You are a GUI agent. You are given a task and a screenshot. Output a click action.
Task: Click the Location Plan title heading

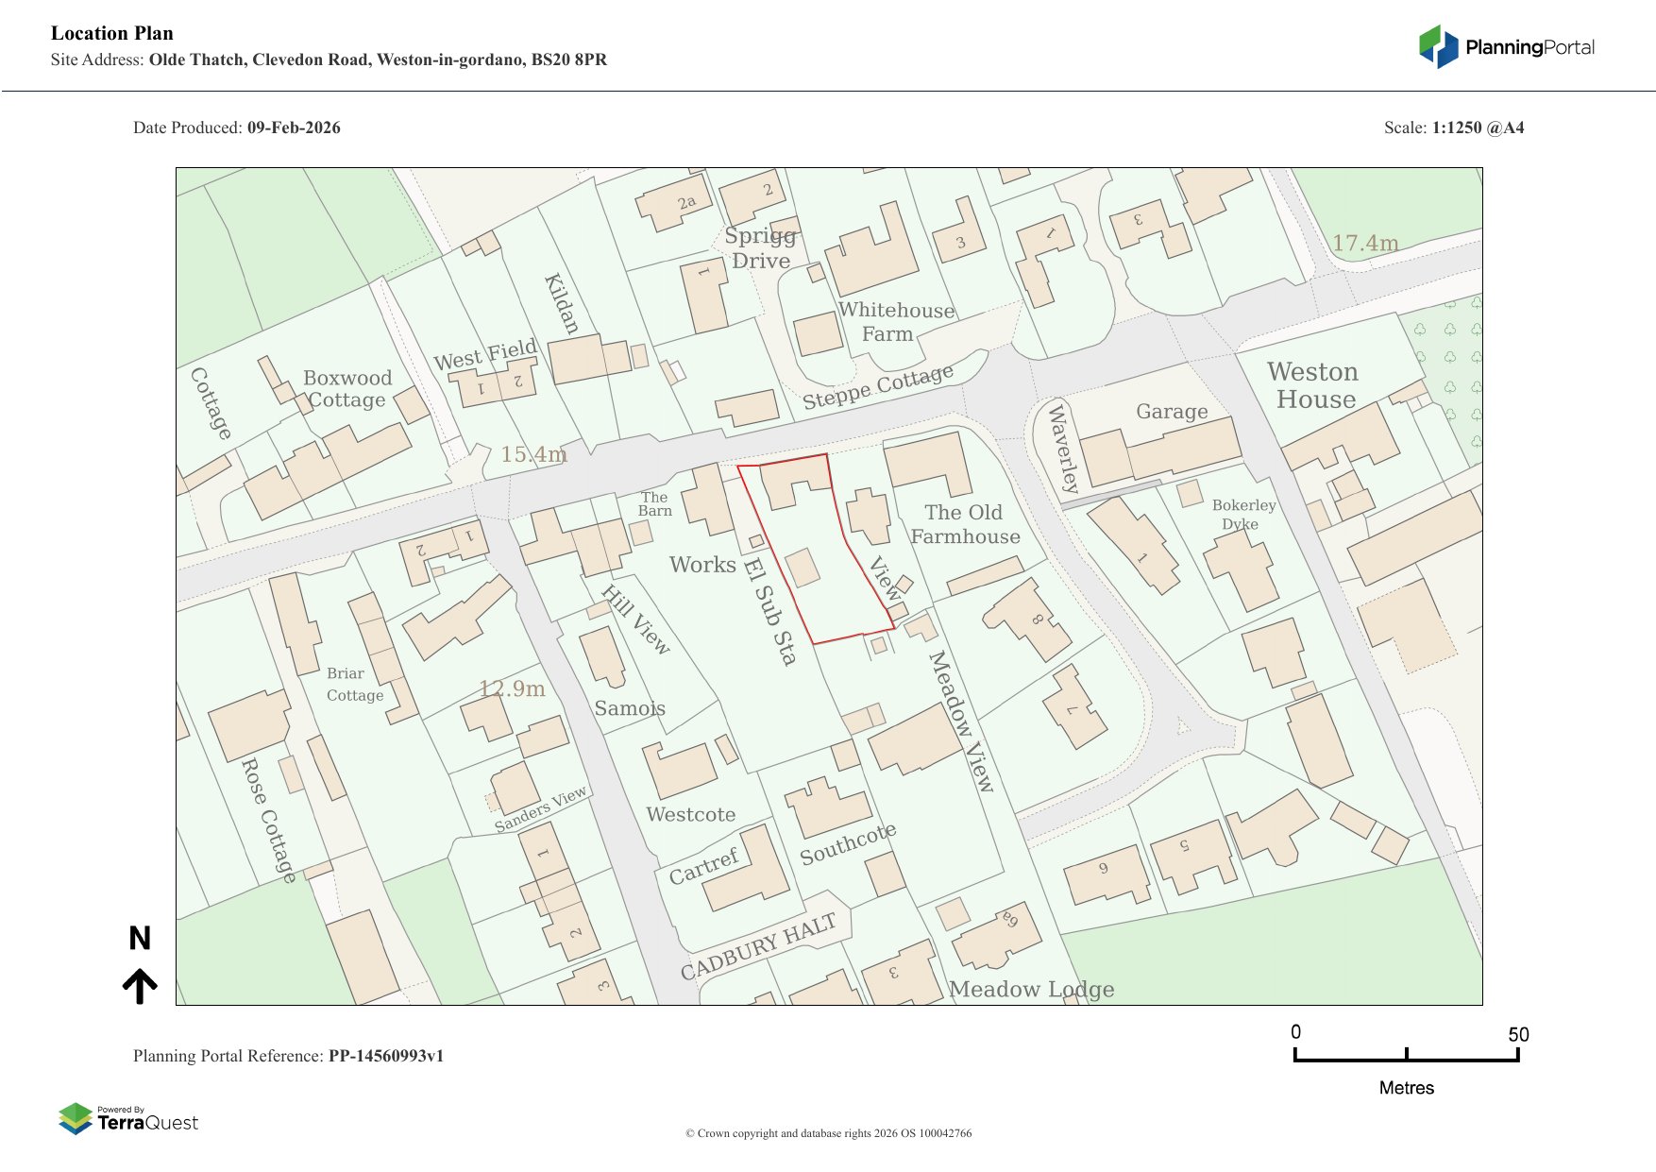click(112, 33)
